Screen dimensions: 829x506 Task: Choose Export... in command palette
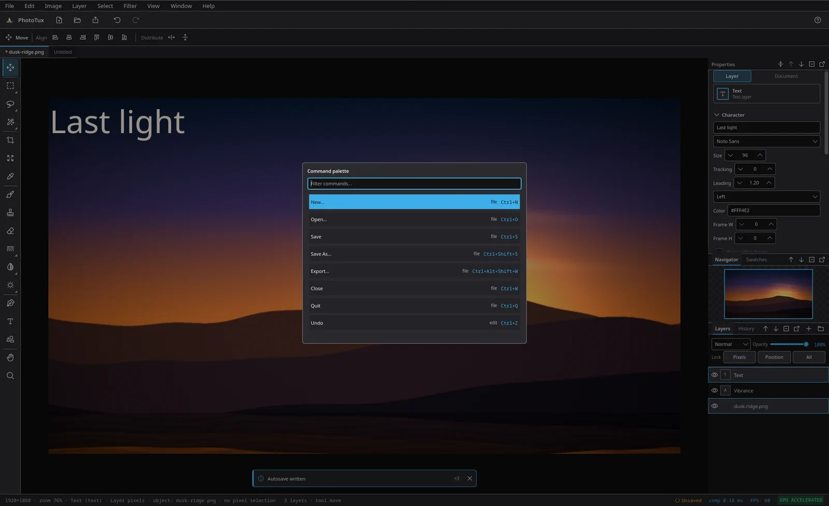[414, 271]
